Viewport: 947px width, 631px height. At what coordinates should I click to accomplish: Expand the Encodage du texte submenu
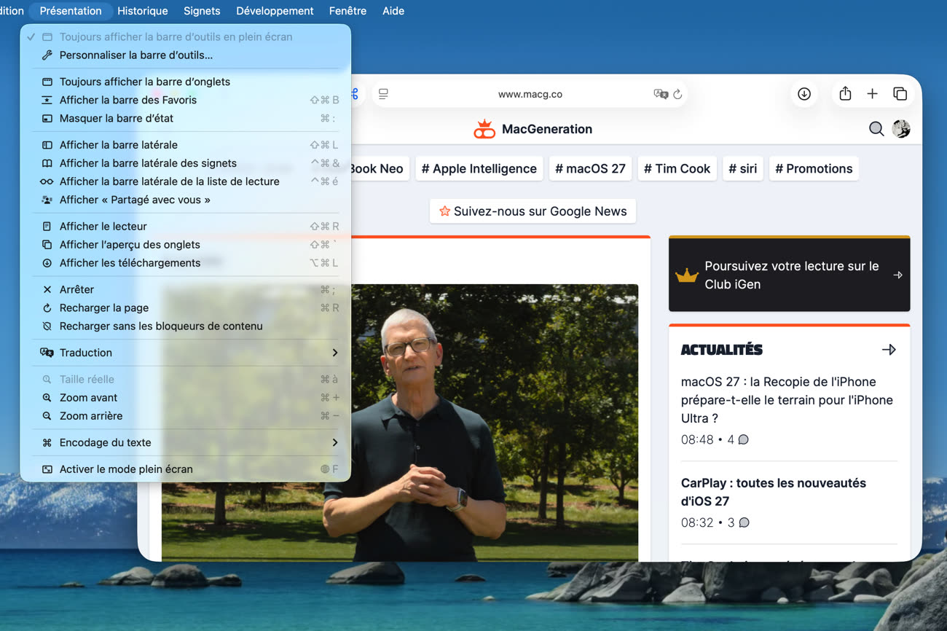(x=186, y=442)
